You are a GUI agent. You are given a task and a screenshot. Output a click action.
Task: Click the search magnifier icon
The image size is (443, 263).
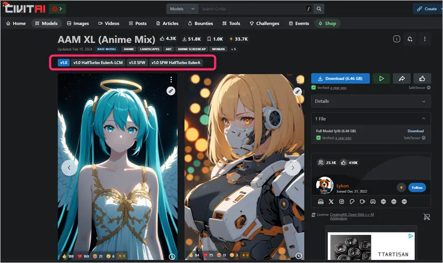click(320, 9)
